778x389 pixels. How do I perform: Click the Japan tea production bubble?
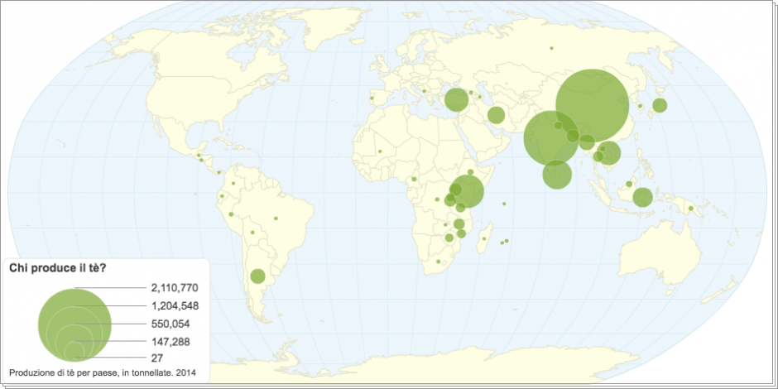[x=660, y=105]
